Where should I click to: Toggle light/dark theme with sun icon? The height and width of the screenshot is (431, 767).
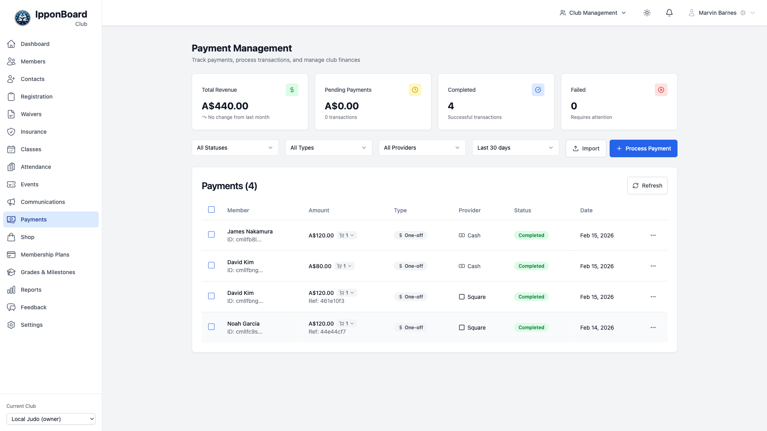(x=647, y=13)
